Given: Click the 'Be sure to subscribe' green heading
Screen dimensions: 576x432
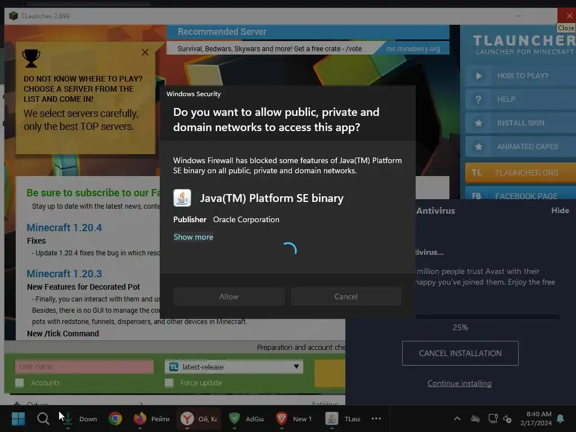Looking at the screenshot, I should [x=93, y=193].
